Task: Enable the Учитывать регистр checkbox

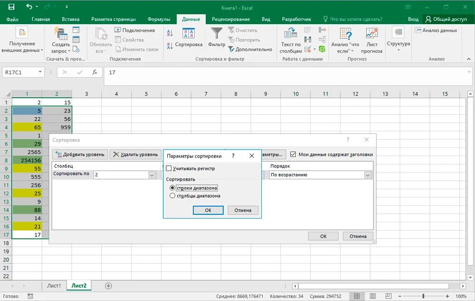Action: 169,168
